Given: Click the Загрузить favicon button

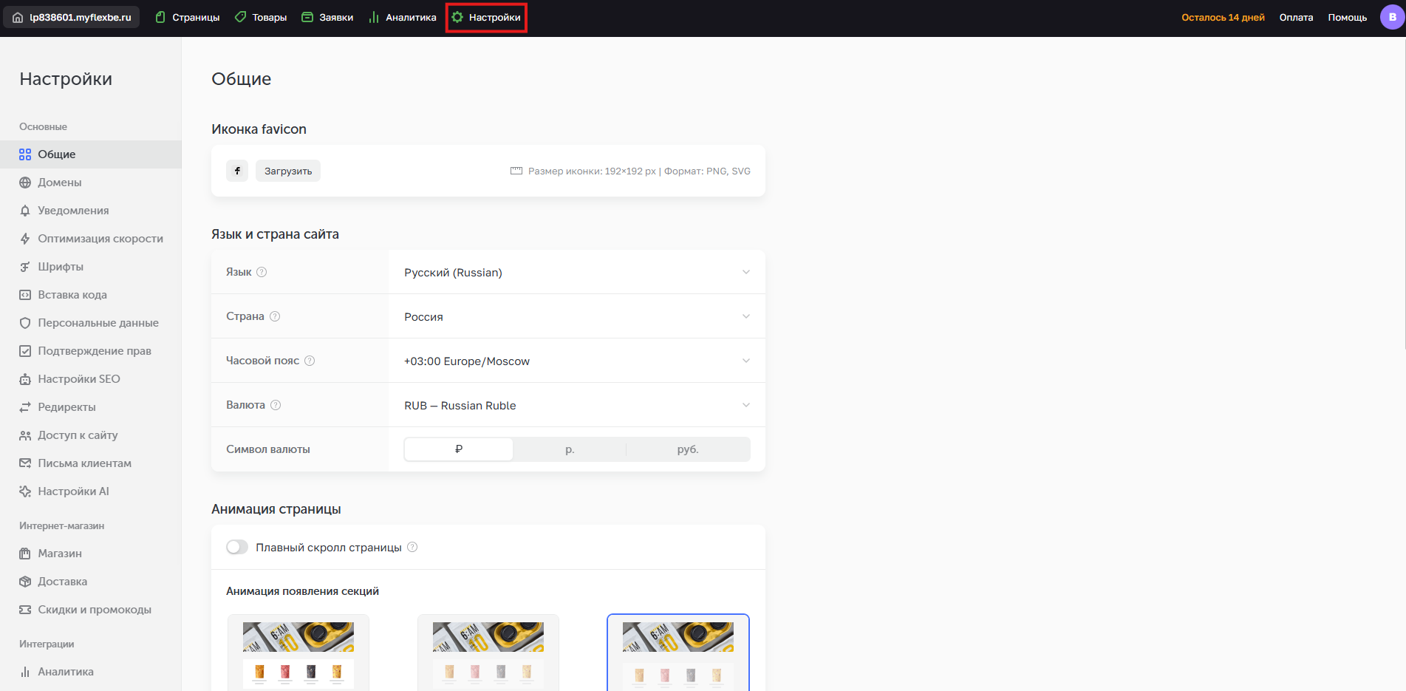Looking at the screenshot, I should click(288, 171).
